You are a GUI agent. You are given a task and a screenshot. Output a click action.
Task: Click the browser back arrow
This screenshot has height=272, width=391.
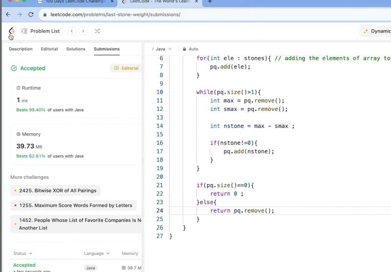8,15
